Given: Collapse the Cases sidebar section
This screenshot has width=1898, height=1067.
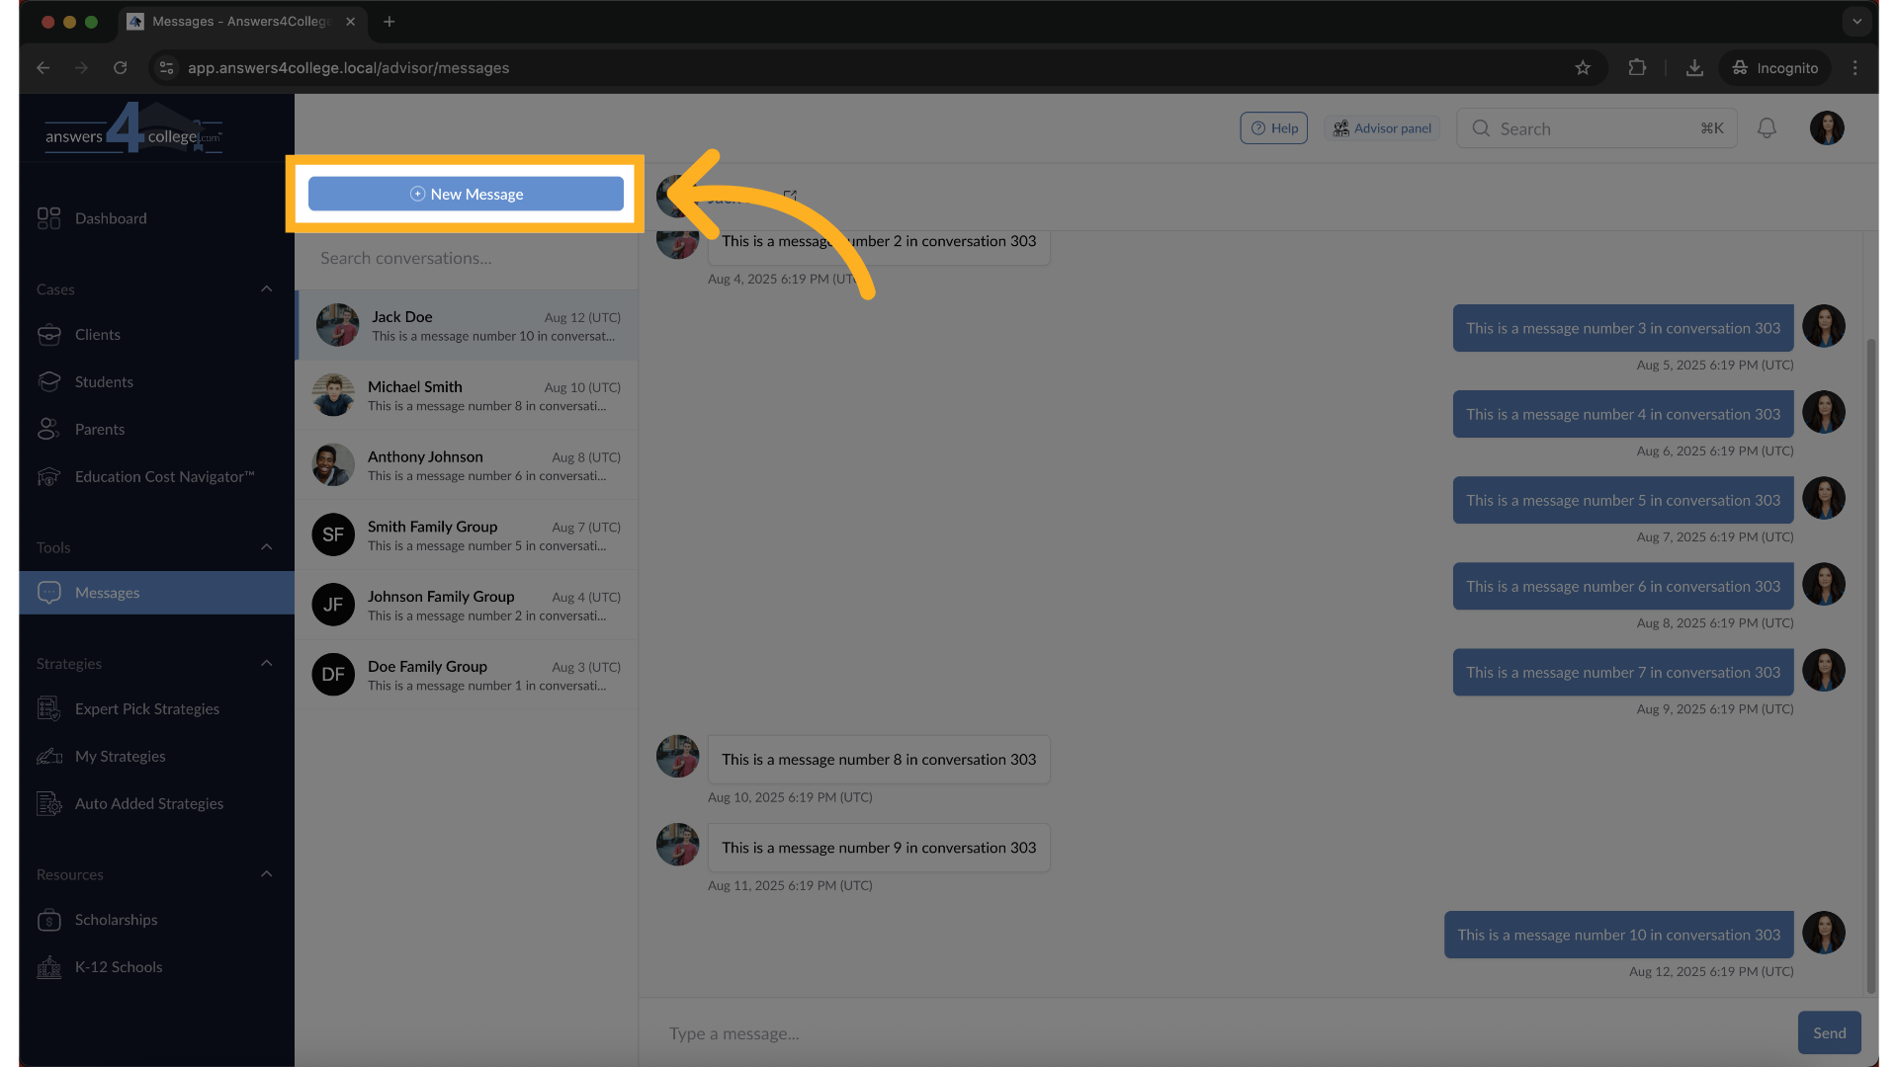Looking at the screenshot, I should tap(266, 289).
